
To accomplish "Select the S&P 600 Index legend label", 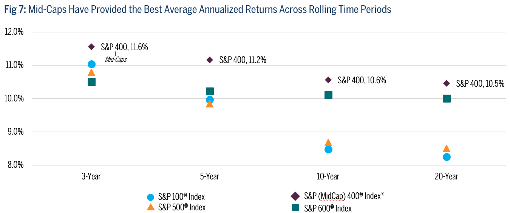I will click(328, 208).
